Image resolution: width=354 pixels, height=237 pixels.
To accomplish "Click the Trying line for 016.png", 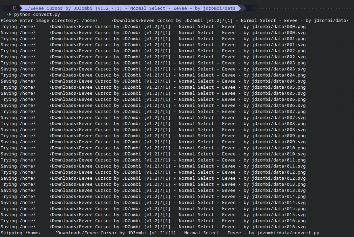I will [x=153, y=221].
